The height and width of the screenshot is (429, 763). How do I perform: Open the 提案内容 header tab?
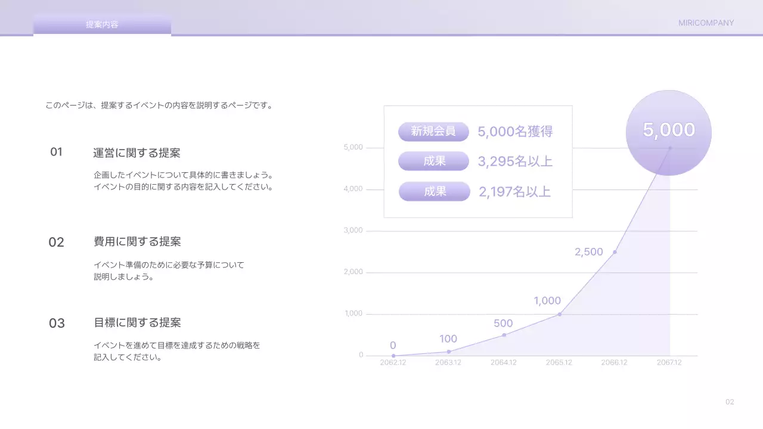pos(101,25)
